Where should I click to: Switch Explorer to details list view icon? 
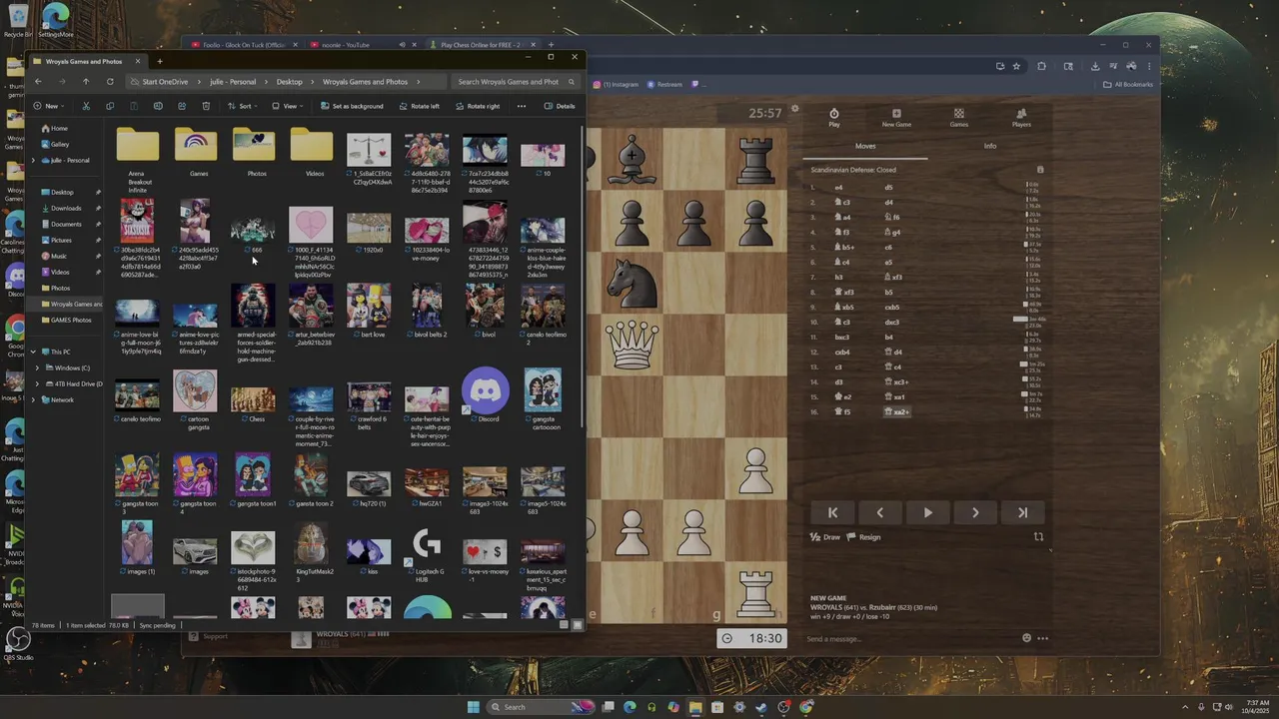(564, 625)
